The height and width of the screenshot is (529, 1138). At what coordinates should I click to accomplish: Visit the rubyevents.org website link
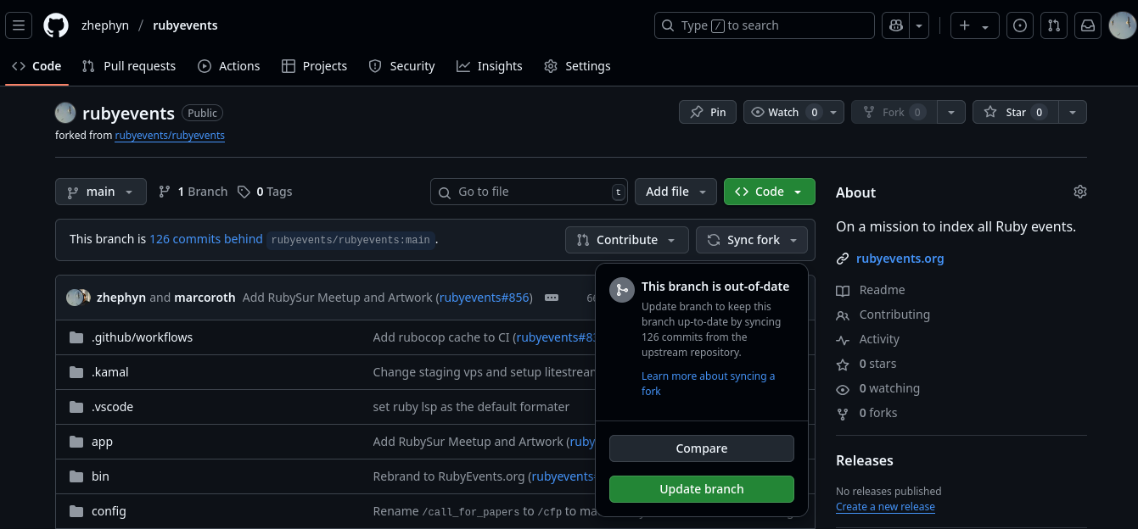(x=900, y=259)
